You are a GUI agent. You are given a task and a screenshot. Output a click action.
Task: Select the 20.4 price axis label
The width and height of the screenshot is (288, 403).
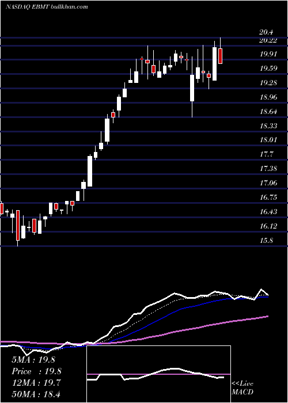coord(266,32)
